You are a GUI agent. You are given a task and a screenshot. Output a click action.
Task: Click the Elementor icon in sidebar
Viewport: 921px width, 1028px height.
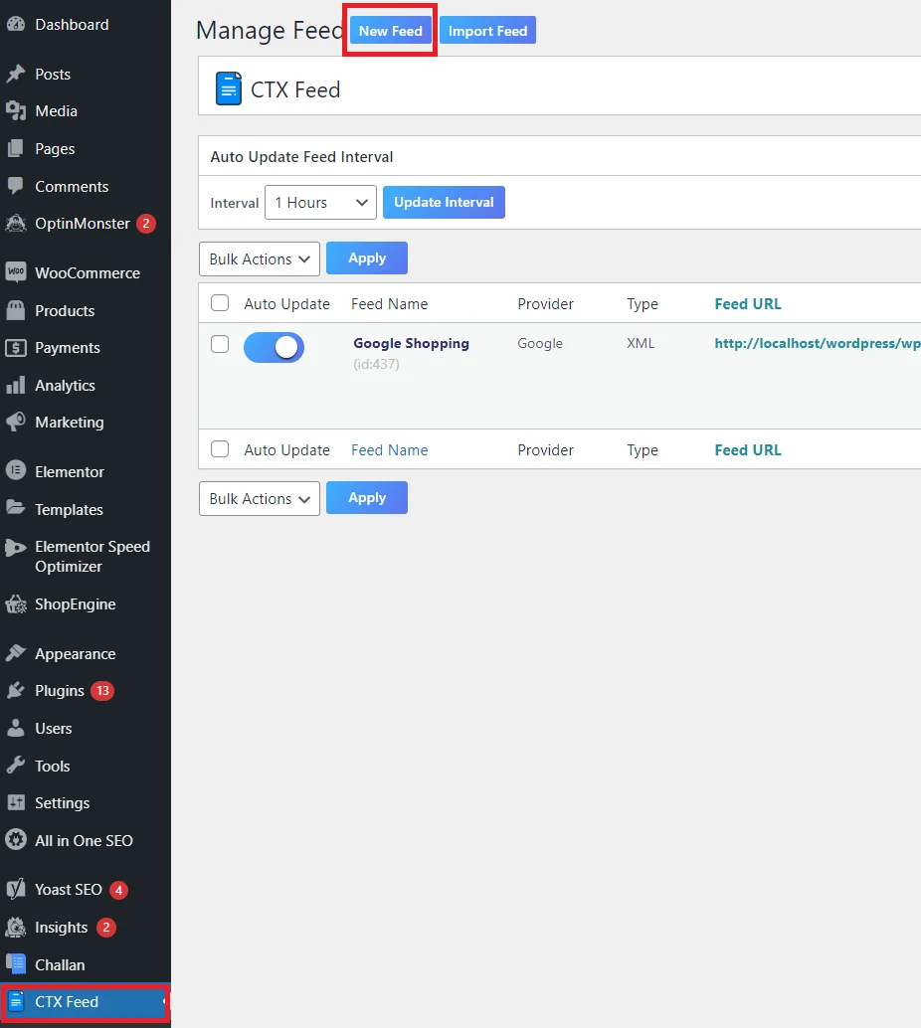(15, 471)
